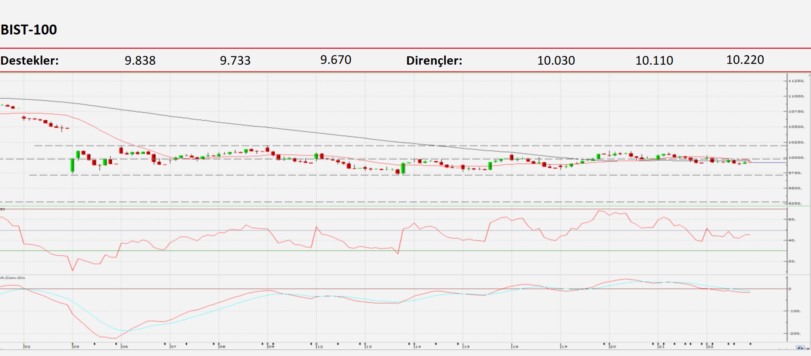Image resolution: width=811 pixels, height=356 pixels.
Task: Click the 07 date label
Action: click(x=173, y=346)
